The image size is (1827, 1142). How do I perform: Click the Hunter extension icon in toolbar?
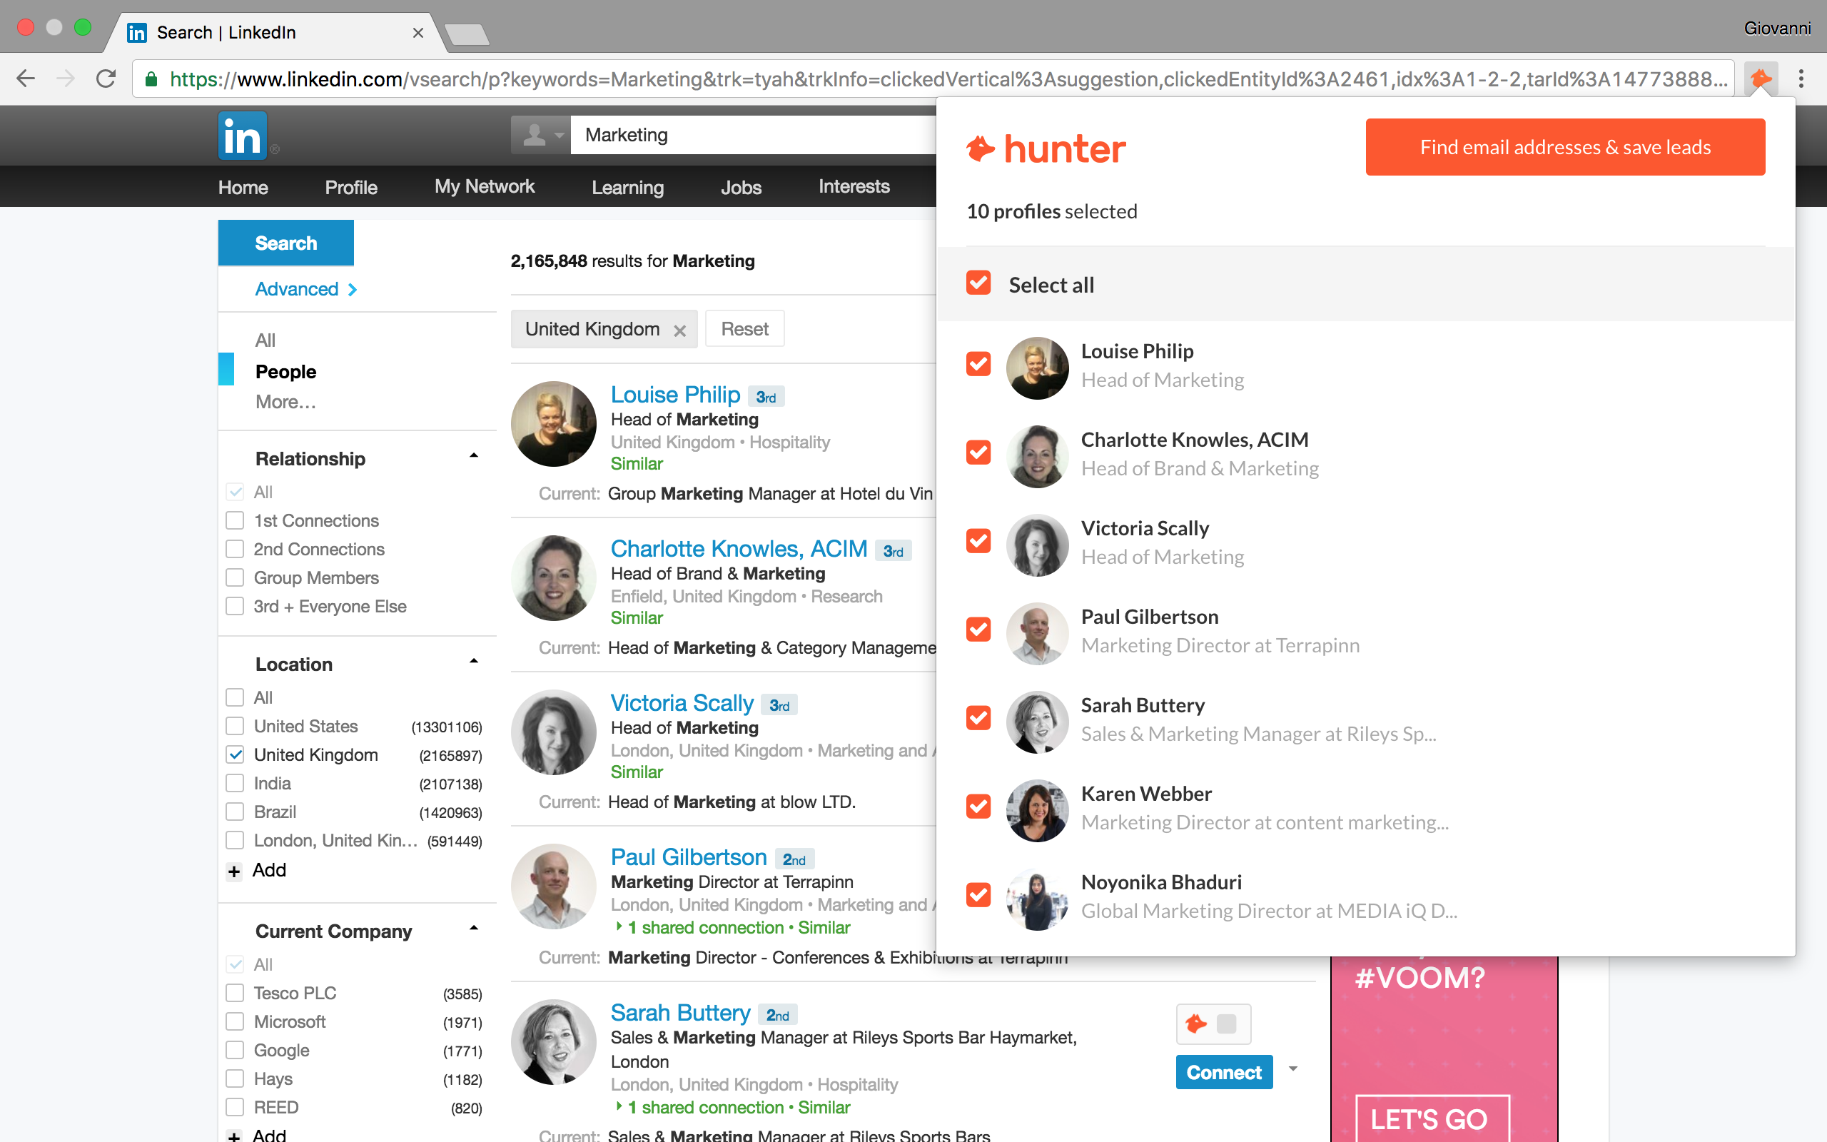click(x=1761, y=79)
